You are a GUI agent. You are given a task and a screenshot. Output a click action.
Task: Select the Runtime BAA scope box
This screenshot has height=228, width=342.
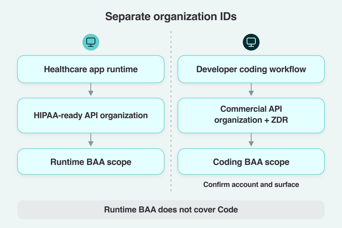91,161
